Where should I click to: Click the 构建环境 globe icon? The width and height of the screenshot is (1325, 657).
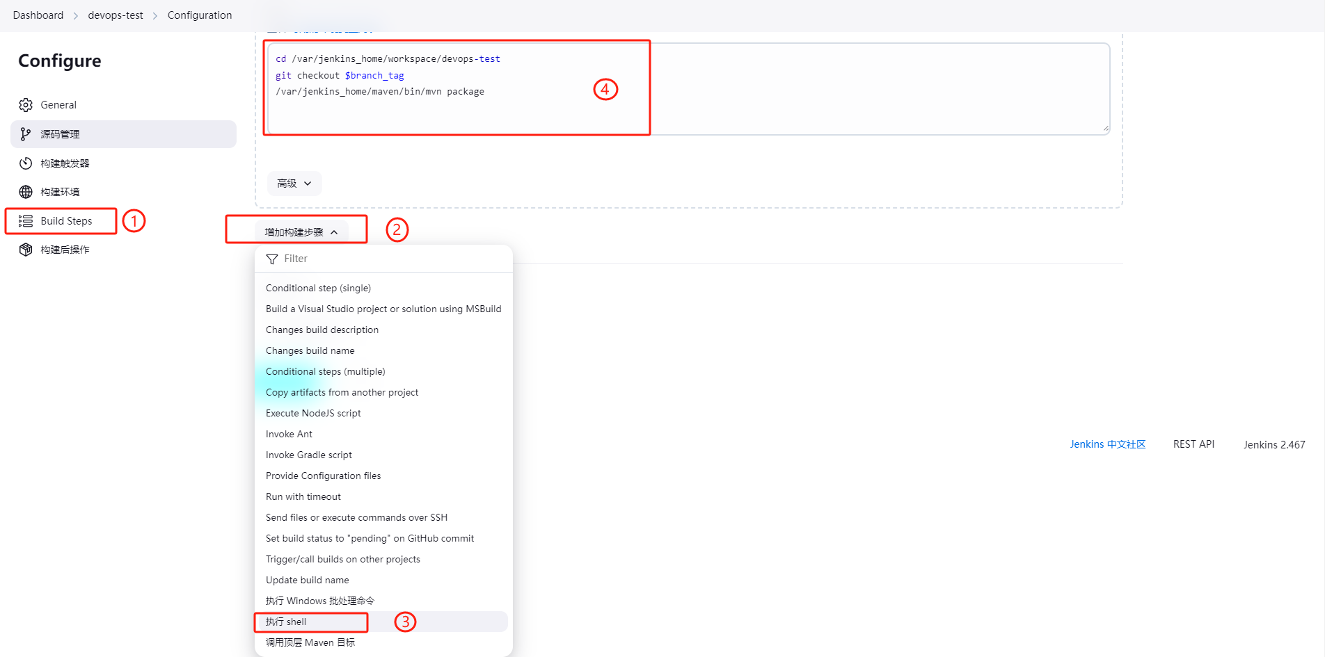coord(26,192)
